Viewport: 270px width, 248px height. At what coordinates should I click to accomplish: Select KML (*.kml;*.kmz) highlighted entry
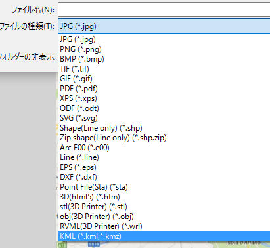tap(164, 236)
